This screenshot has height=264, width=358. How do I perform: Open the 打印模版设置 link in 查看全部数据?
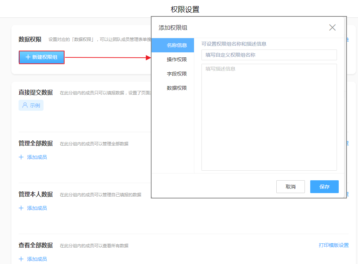coord(333,245)
